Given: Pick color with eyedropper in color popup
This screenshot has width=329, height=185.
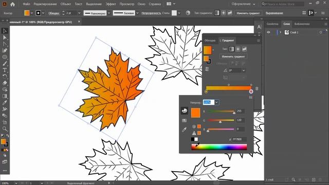Looking at the screenshot, I should tap(184, 130).
